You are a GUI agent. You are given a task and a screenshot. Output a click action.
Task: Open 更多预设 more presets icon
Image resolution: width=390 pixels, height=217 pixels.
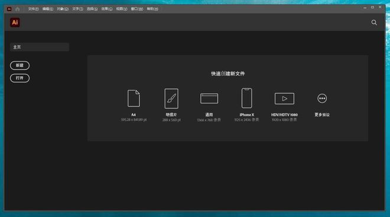click(322, 98)
